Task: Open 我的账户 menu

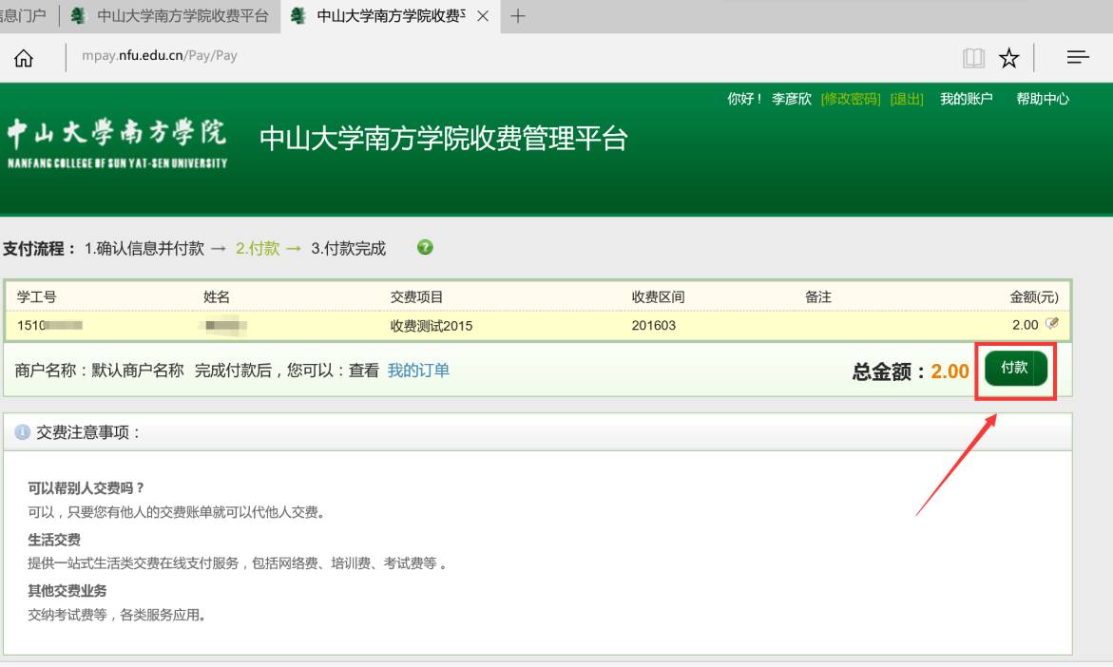Action: (966, 100)
